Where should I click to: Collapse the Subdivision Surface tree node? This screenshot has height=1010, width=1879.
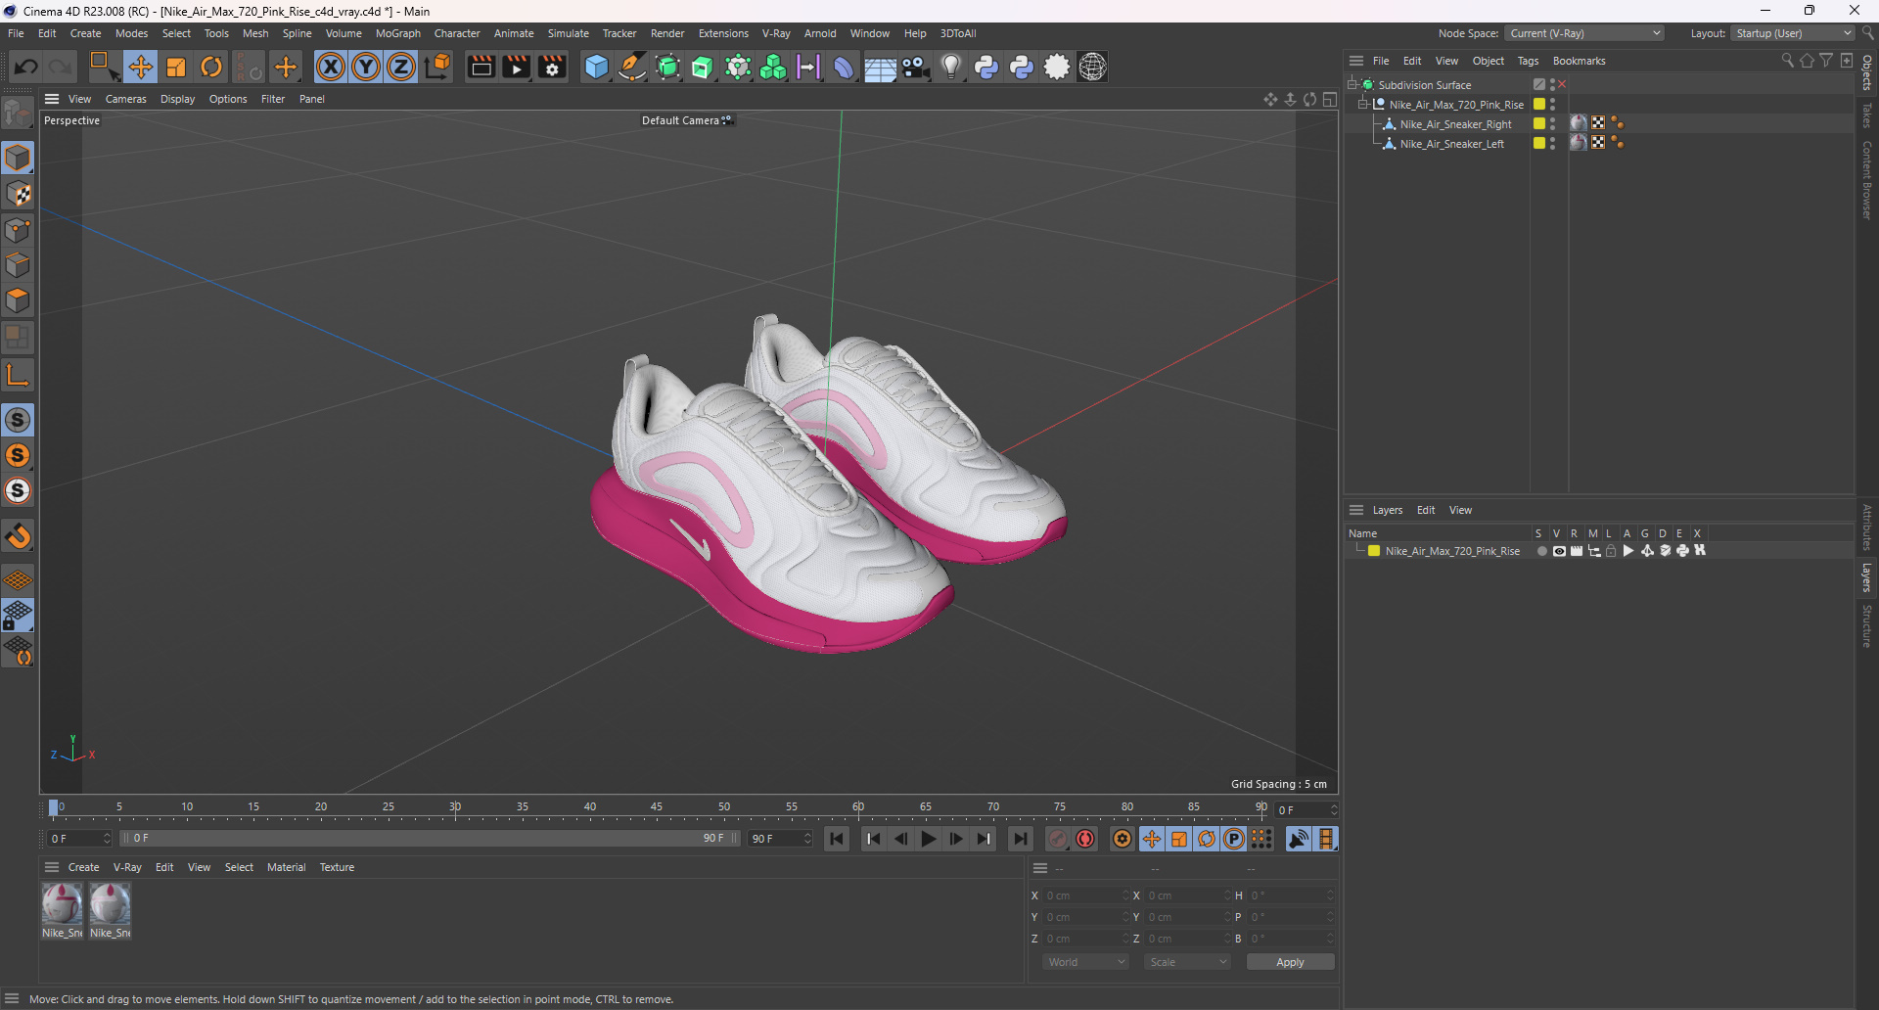(x=1352, y=84)
